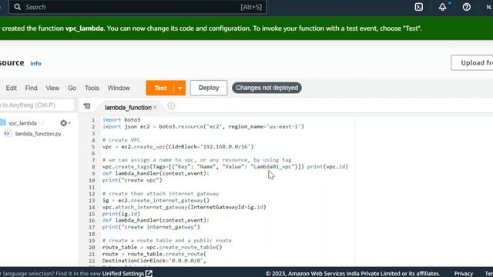Open the Unified Settings link

[x=123, y=273]
